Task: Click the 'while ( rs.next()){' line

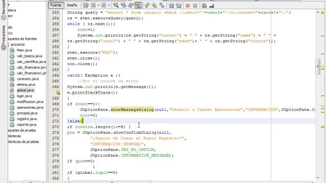Action: pos(91,24)
